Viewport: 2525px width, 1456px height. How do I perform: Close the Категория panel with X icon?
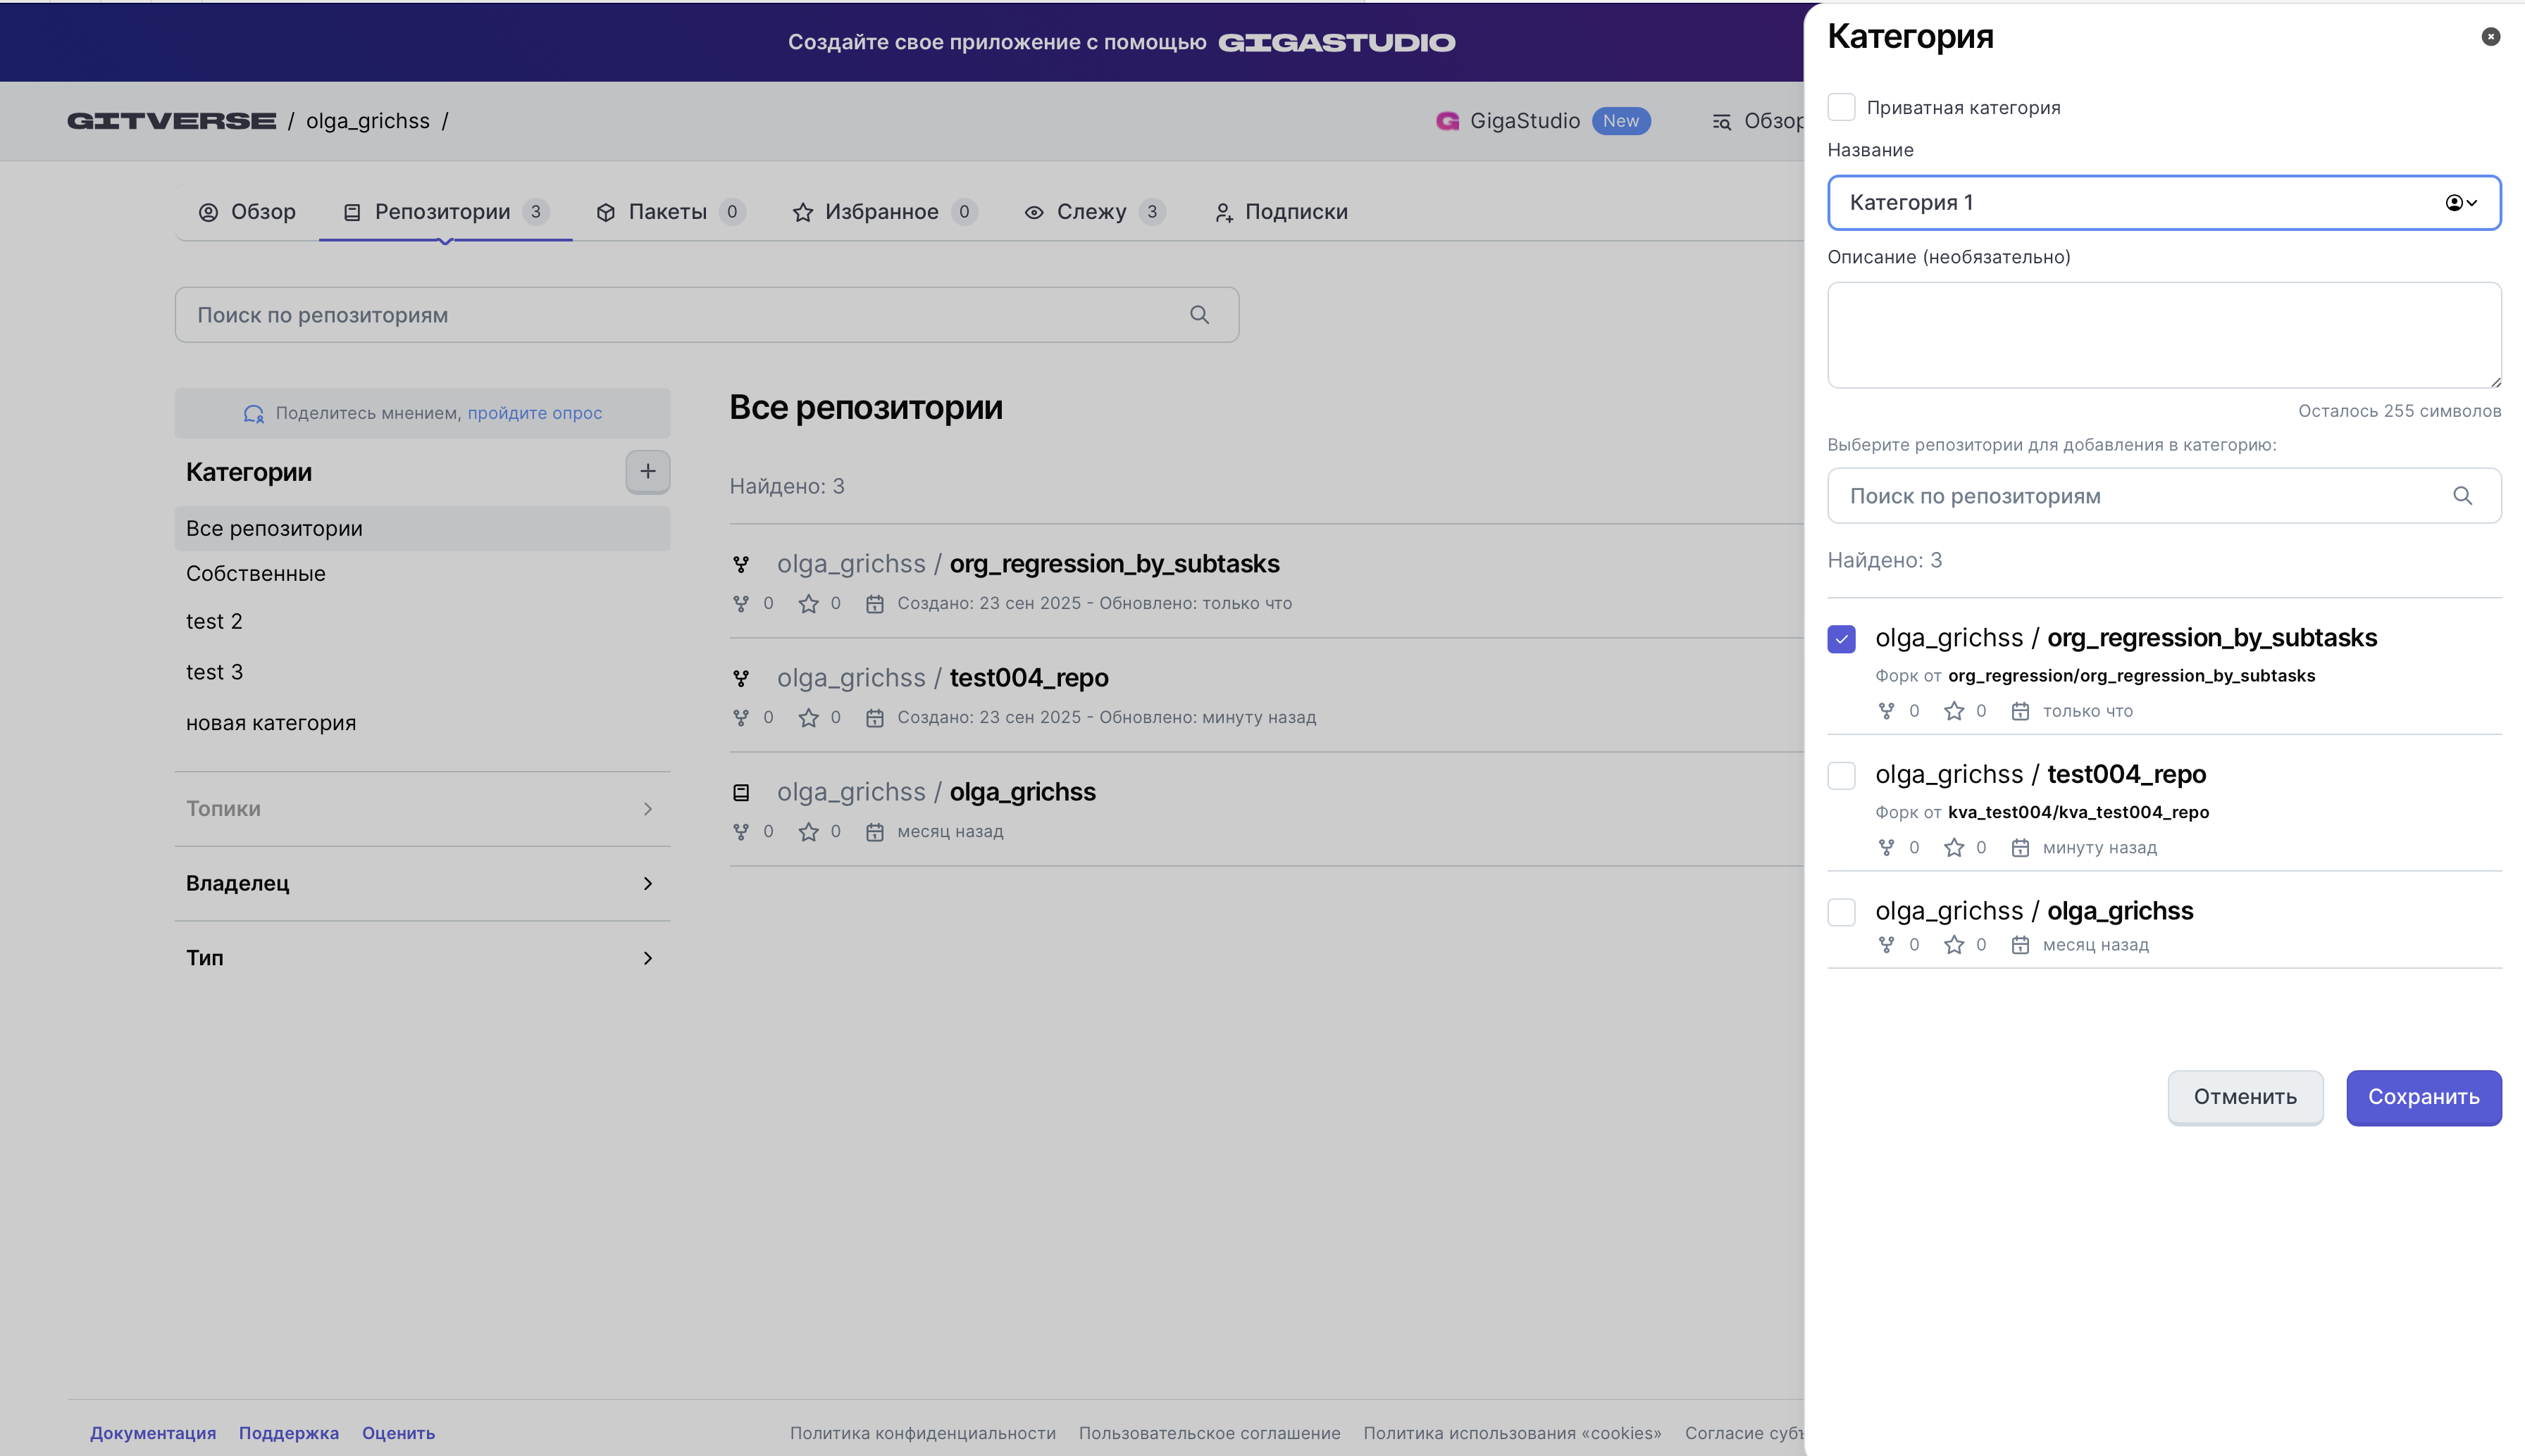tap(2490, 37)
